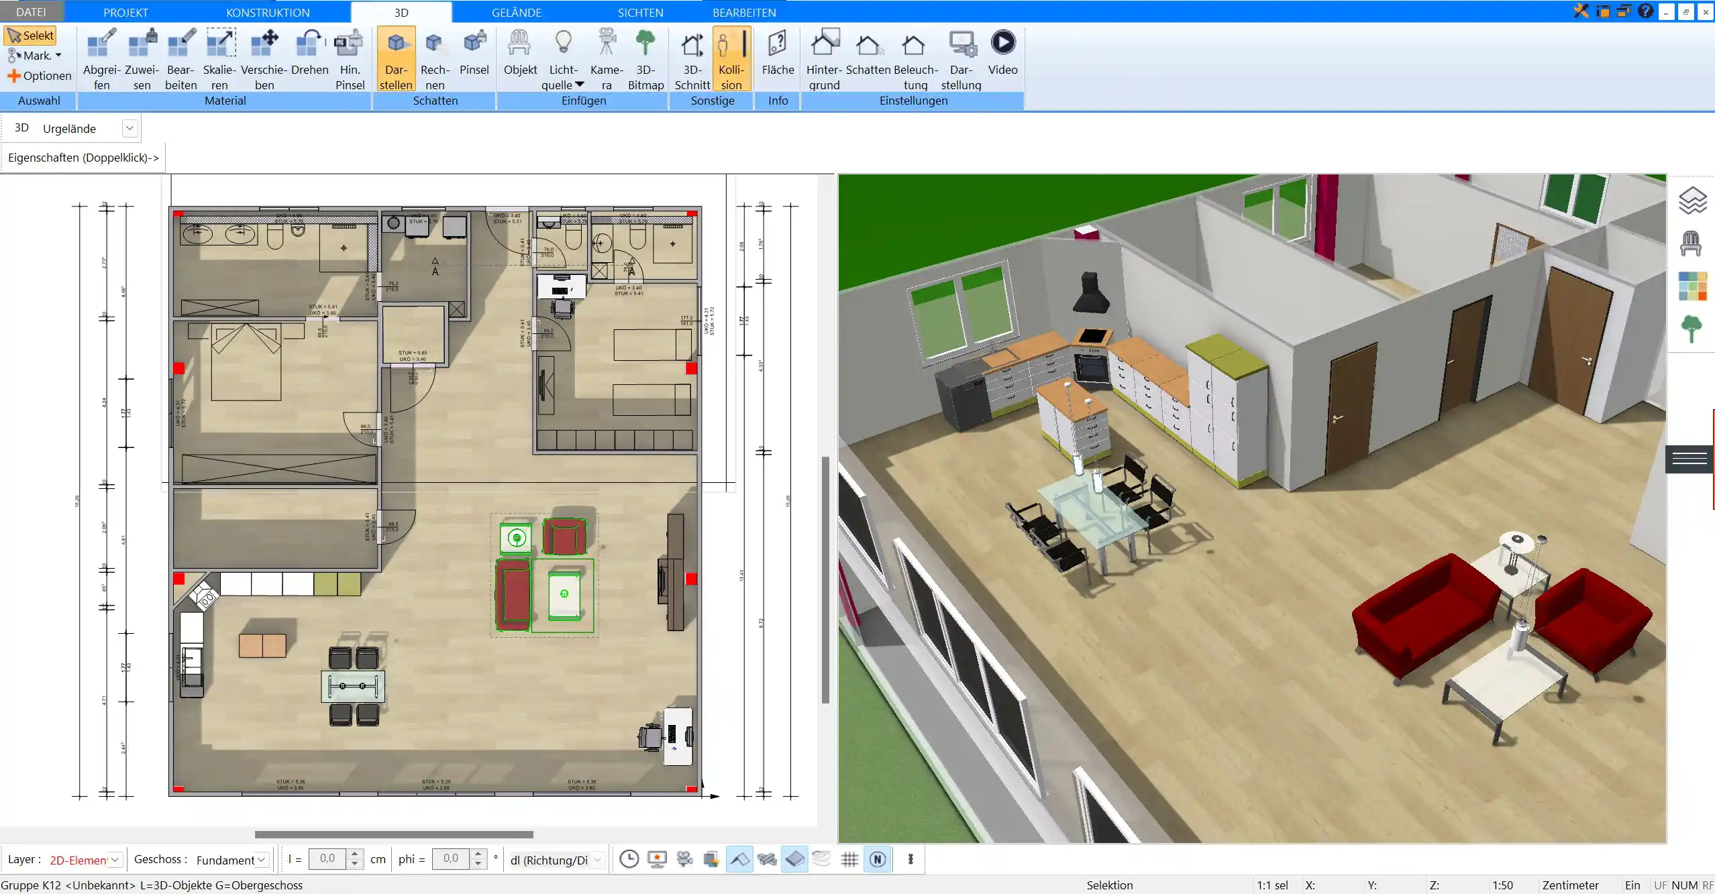Click the horizontal scrollbar of plan view
Screen dimensions: 1715x894
[394, 834]
